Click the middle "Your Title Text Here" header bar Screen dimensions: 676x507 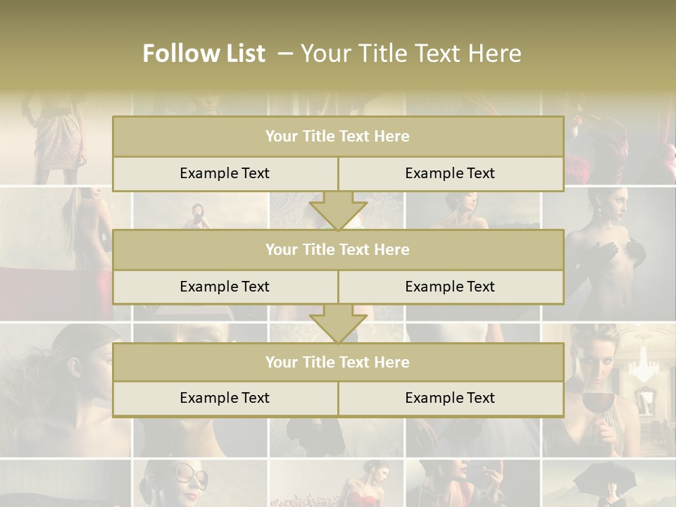pos(338,249)
